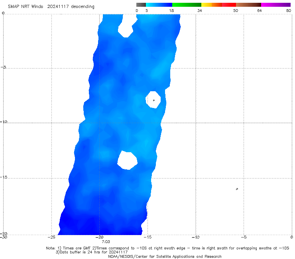Click the green segment of the wind color scale
Image resolution: width=295 pixels, height=259 pixels.
pos(187,5)
